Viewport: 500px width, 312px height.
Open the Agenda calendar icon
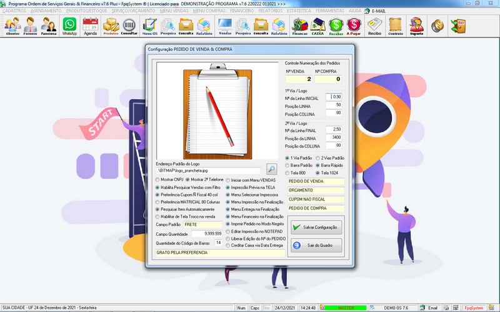[91, 26]
